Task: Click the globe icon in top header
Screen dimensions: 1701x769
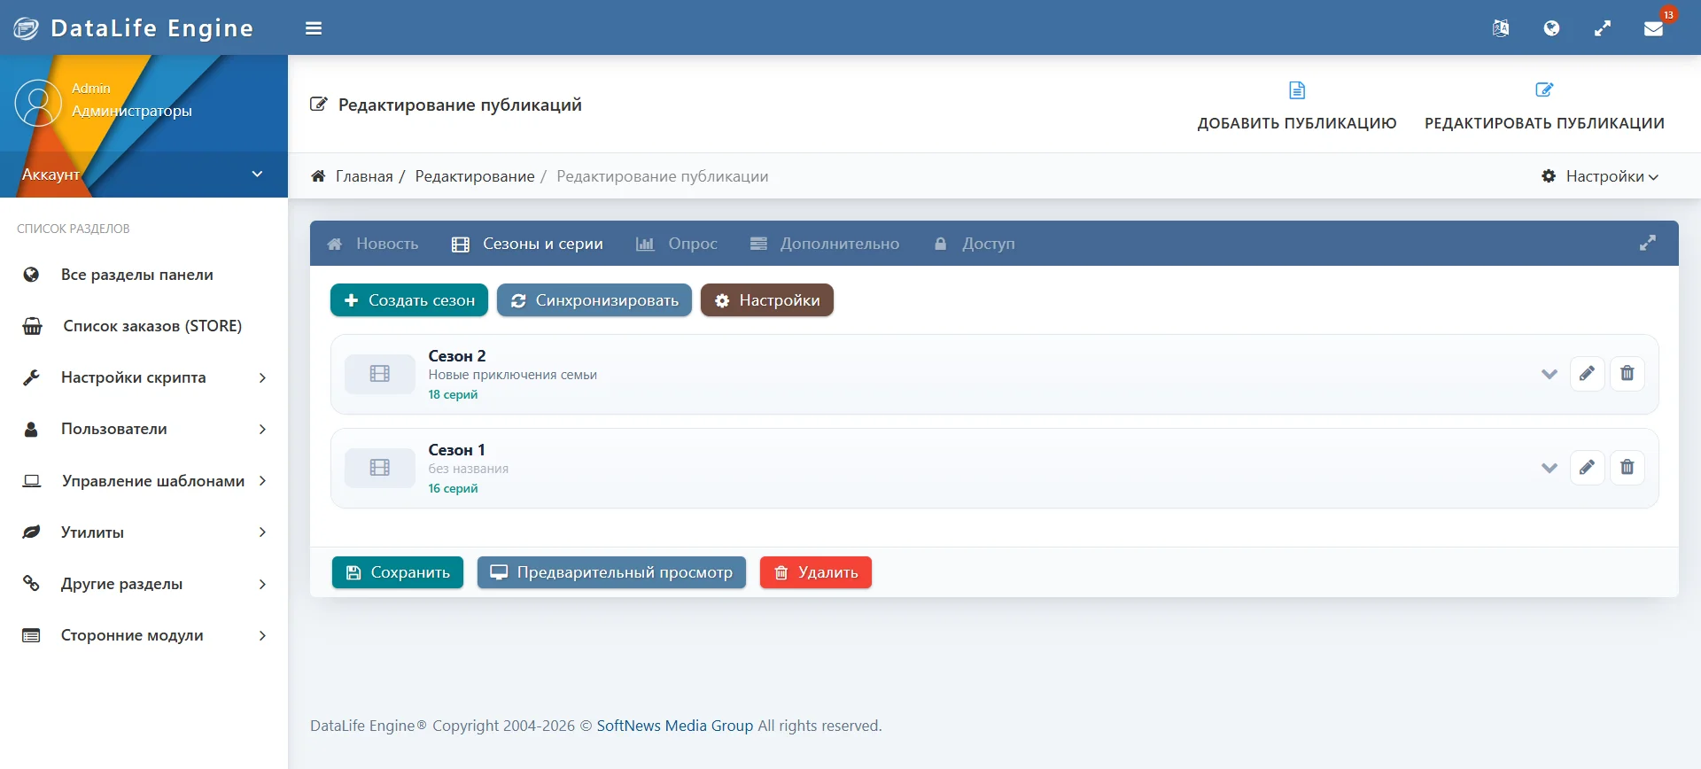Action: 1551,28
